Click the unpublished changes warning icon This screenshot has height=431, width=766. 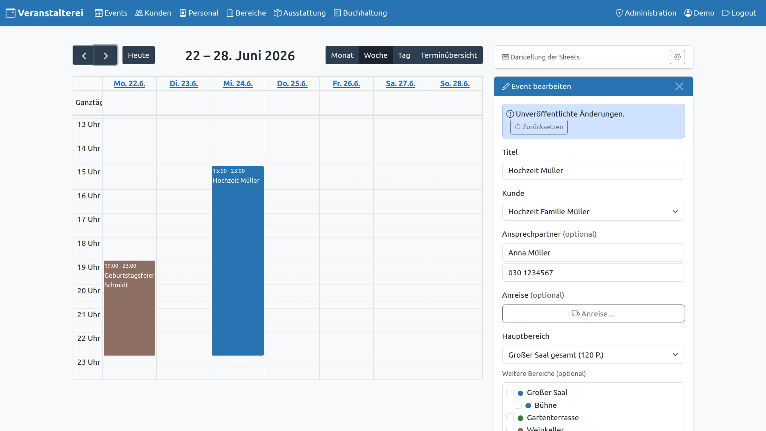510,114
